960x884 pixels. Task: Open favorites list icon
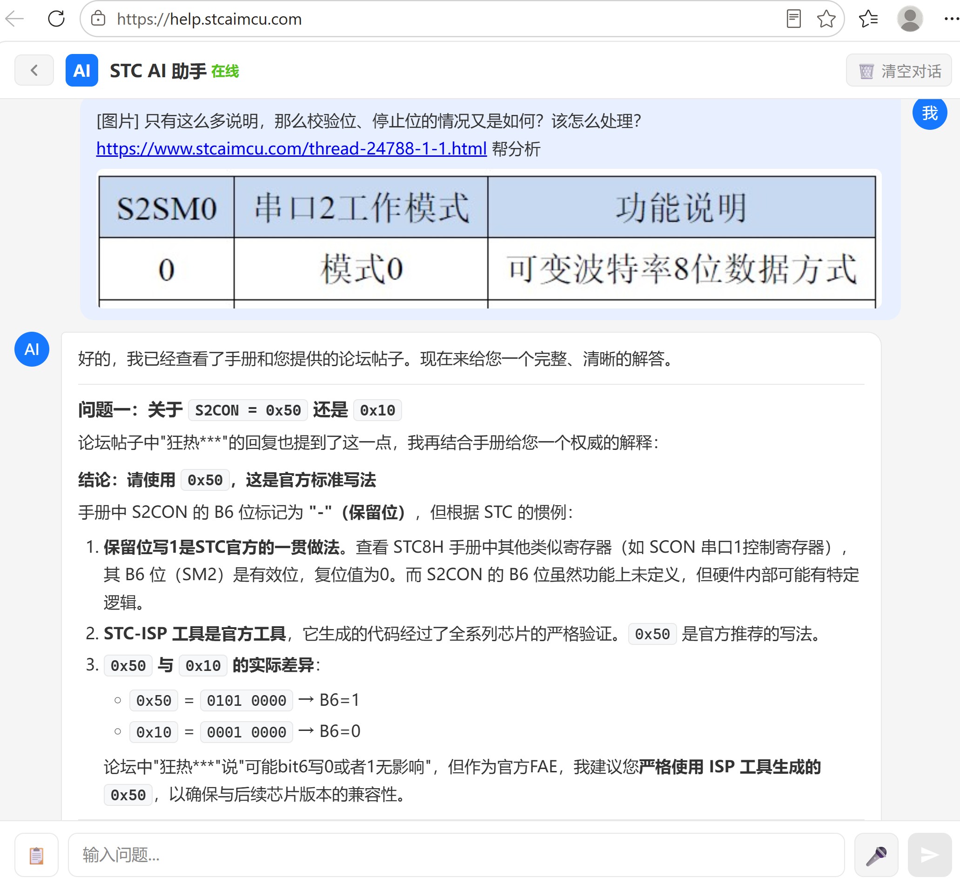(x=868, y=19)
